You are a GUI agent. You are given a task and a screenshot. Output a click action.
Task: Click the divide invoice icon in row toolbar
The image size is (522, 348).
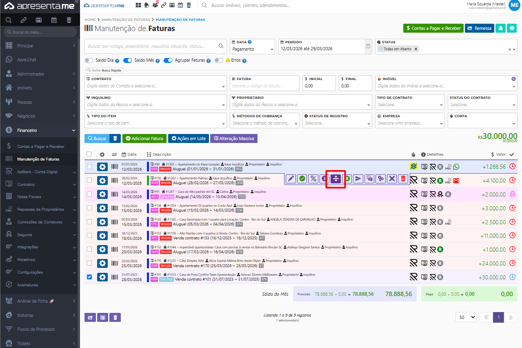[335, 179]
